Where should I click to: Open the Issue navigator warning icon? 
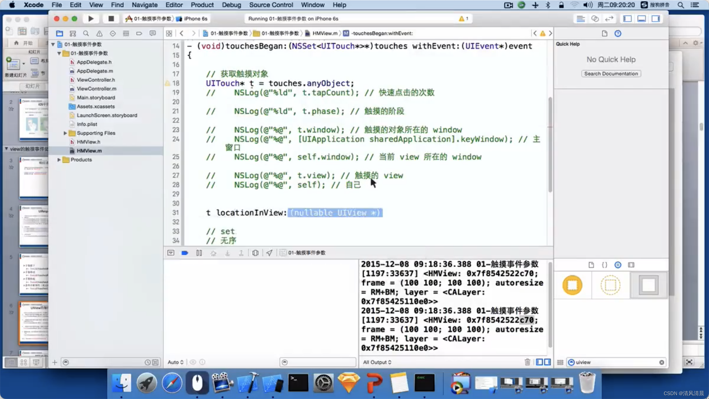point(99,33)
